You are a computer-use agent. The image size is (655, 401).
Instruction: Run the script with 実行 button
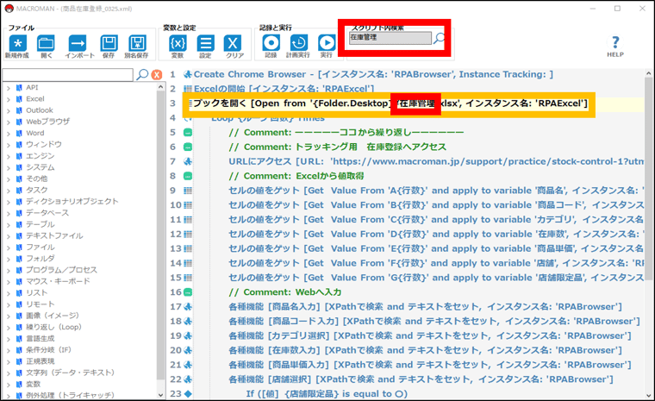327,43
